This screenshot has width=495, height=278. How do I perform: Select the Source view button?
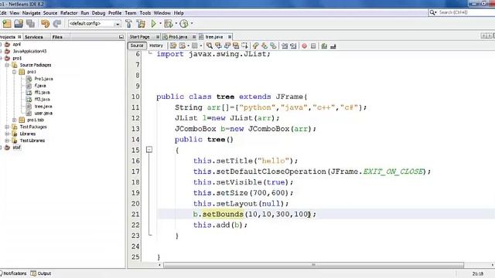(x=137, y=46)
